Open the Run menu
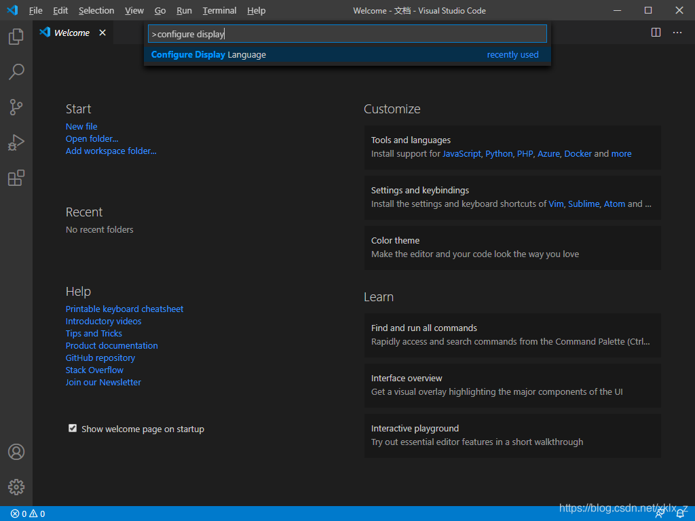This screenshot has height=521, width=695. [184, 10]
